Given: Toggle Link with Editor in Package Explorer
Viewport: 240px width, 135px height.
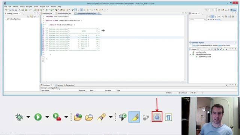Looking at the screenshot, I should [31, 16].
